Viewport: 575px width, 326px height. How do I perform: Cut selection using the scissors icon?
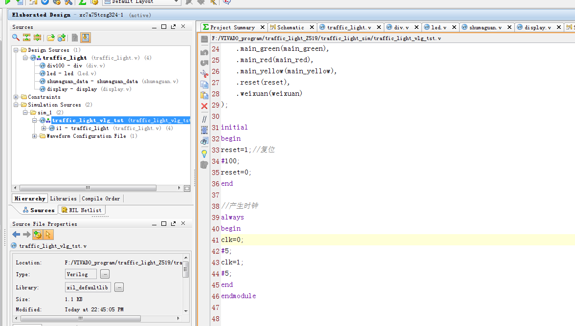click(x=204, y=74)
